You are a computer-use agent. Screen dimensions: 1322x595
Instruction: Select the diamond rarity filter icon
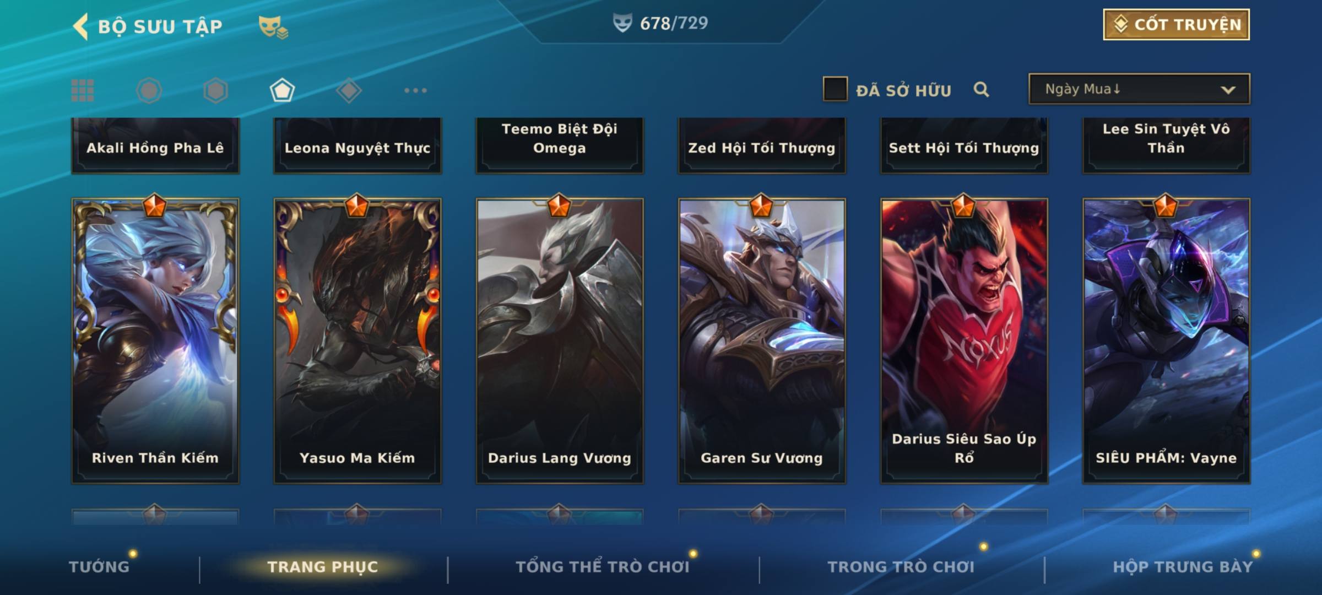349,90
